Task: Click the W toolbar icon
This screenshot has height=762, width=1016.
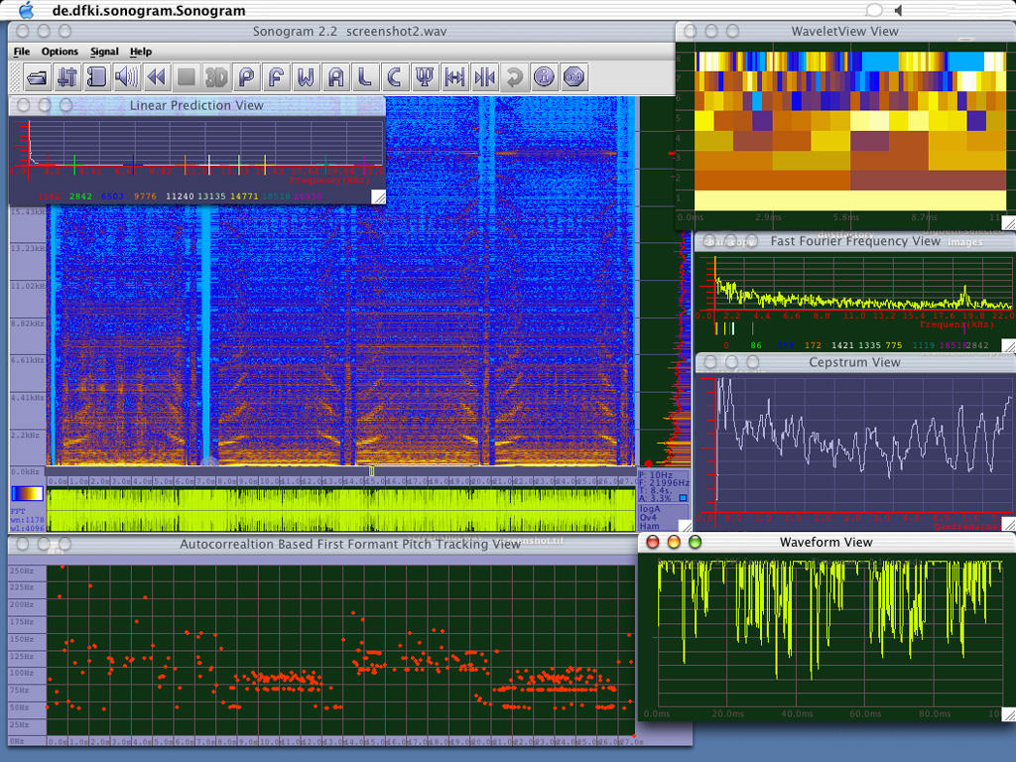Action: (306, 77)
